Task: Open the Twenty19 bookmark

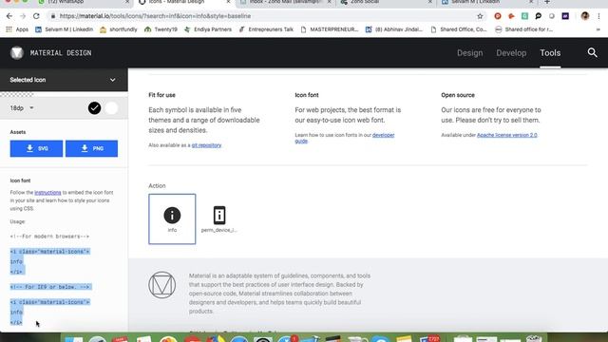Action: coord(161,29)
